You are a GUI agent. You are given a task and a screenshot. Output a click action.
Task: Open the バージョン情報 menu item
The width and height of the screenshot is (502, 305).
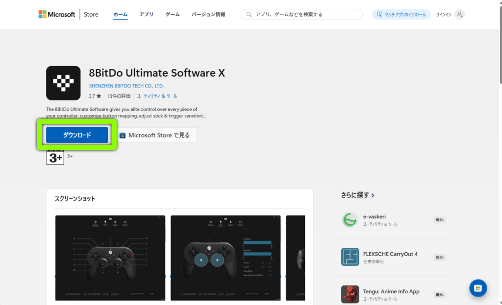(208, 15)
